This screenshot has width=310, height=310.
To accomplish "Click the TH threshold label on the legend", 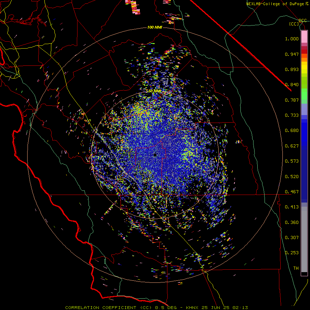I will [296, 268].
